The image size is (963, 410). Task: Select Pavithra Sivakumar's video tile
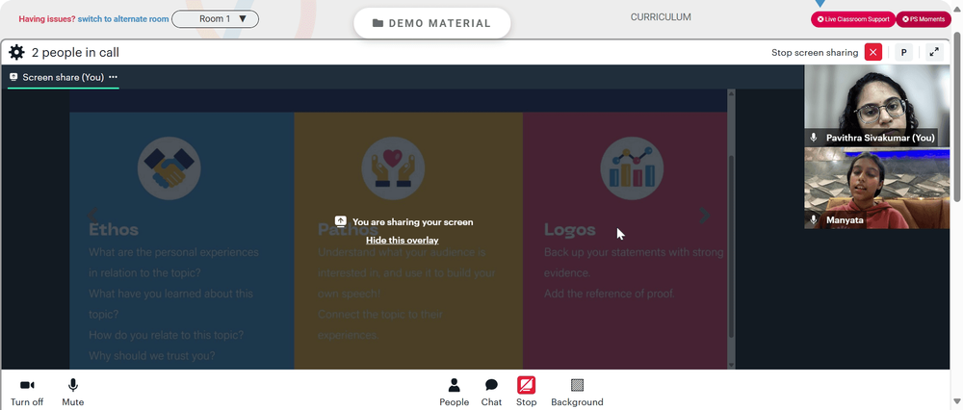tap(877, 106)
